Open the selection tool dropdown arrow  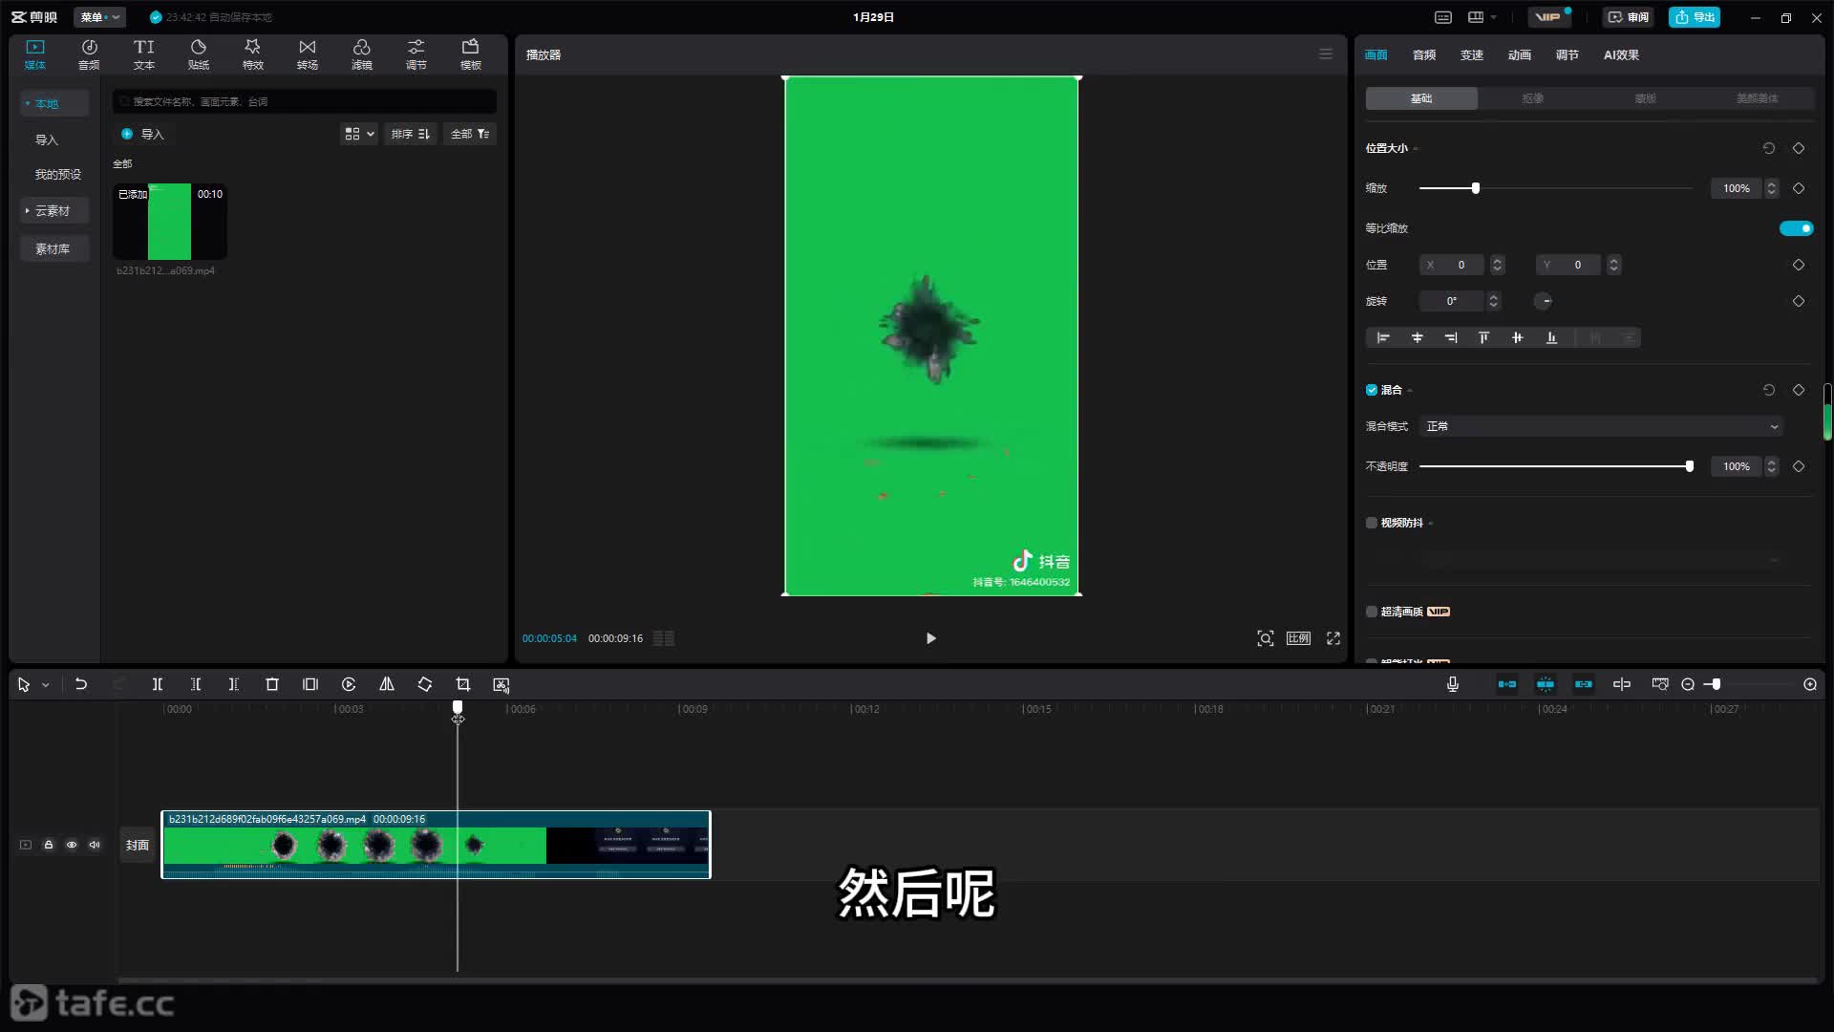point(45,685)
